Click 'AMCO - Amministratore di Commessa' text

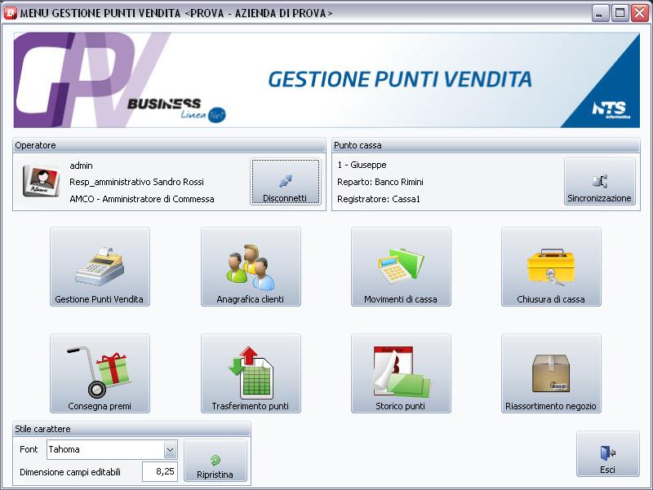pyautogui.click(x=141, y=199)
